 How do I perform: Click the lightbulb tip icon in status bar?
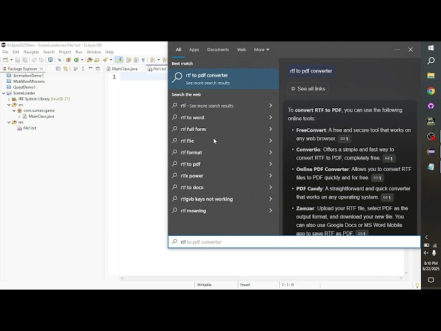pyautogui.click(x=417, y=285)
